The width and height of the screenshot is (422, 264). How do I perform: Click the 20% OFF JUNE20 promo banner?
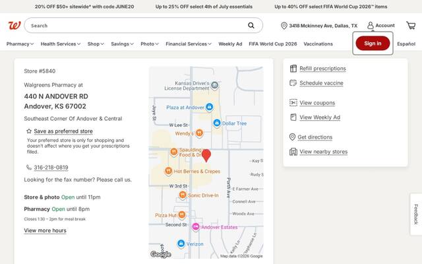point(84,7)
